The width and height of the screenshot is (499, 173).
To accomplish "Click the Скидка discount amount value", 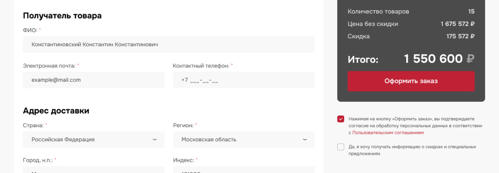I will [x=460, y=36].
